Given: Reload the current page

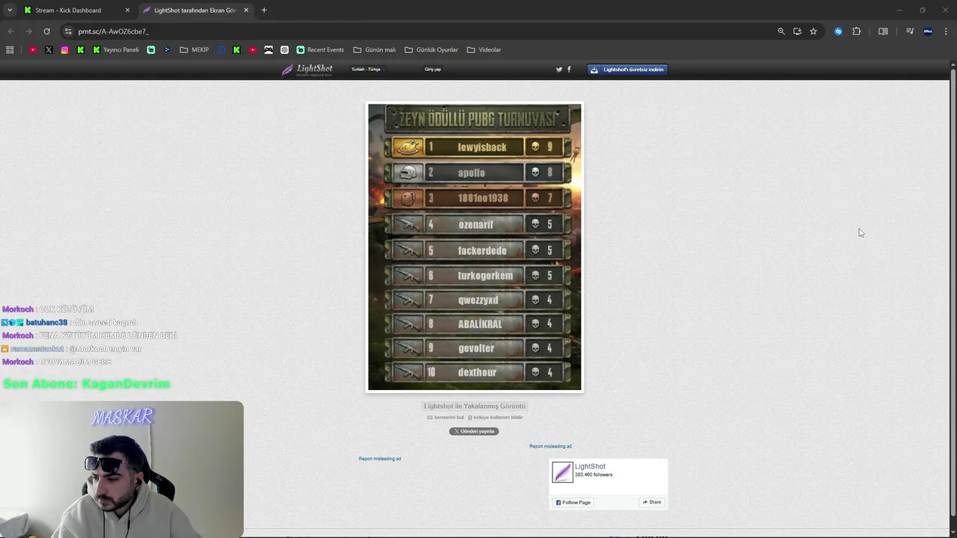Looking at the screenshot, I should tap(46, 31).
